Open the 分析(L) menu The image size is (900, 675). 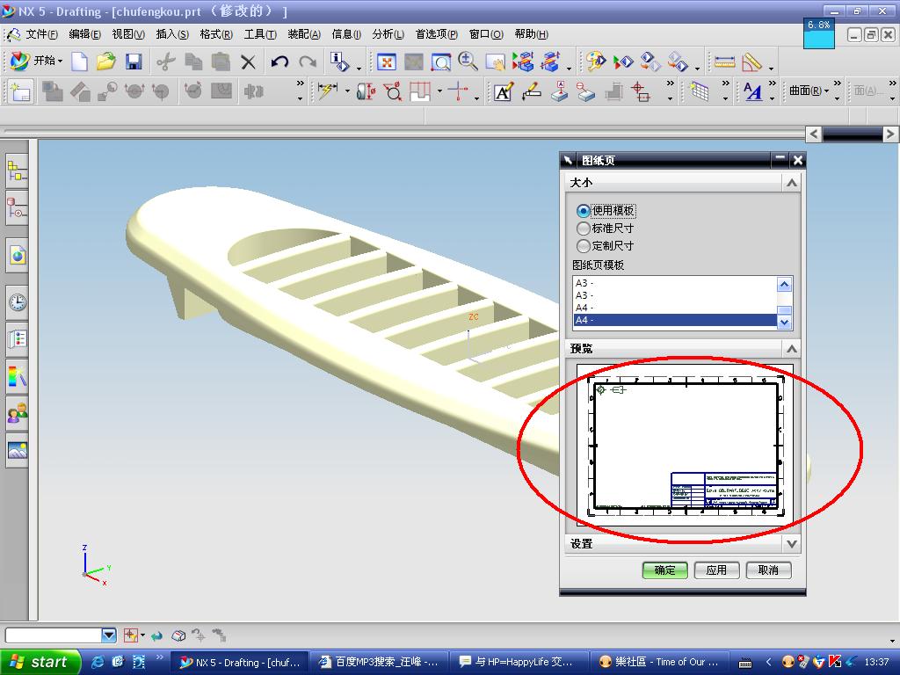coord(388,34)
